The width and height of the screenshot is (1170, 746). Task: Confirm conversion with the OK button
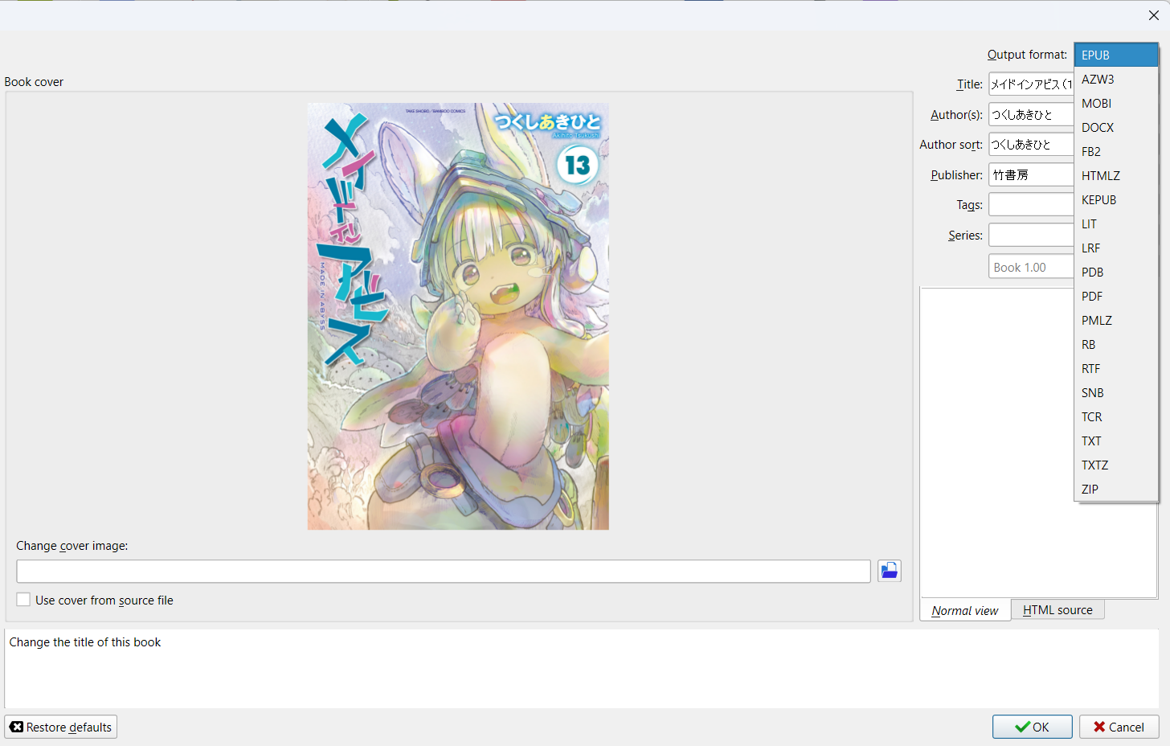tap(1032, 727)
